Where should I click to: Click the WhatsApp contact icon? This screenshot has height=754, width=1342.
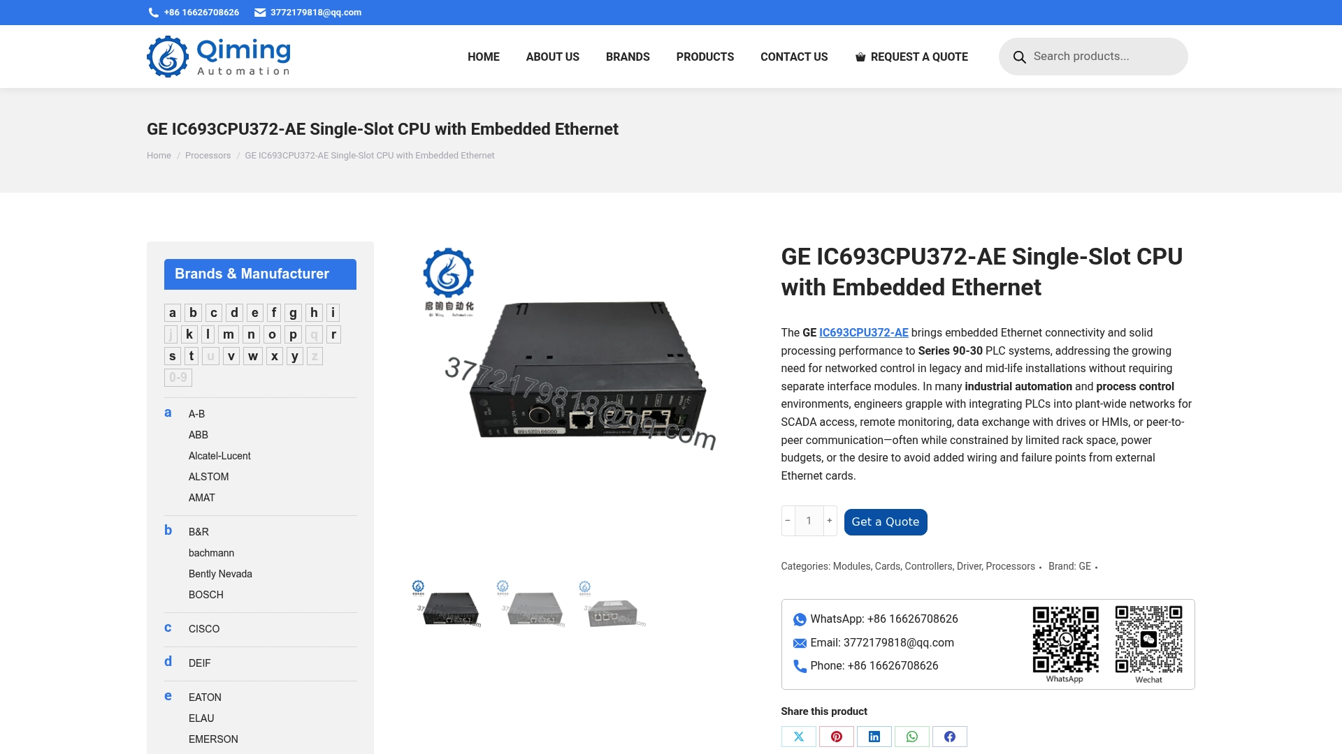tap(800, 619)
